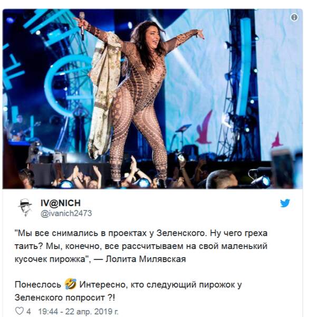Click the singer in the patterned bodysuit

coord(138,100)
